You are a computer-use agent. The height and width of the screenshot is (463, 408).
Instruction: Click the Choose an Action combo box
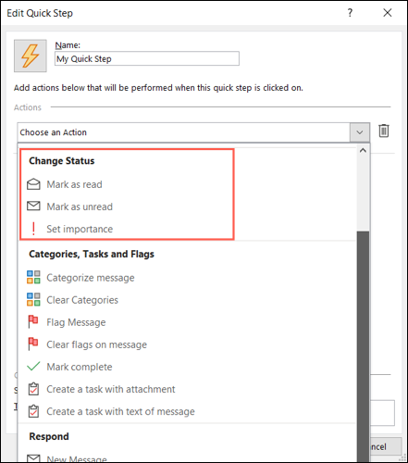point(193,132)
